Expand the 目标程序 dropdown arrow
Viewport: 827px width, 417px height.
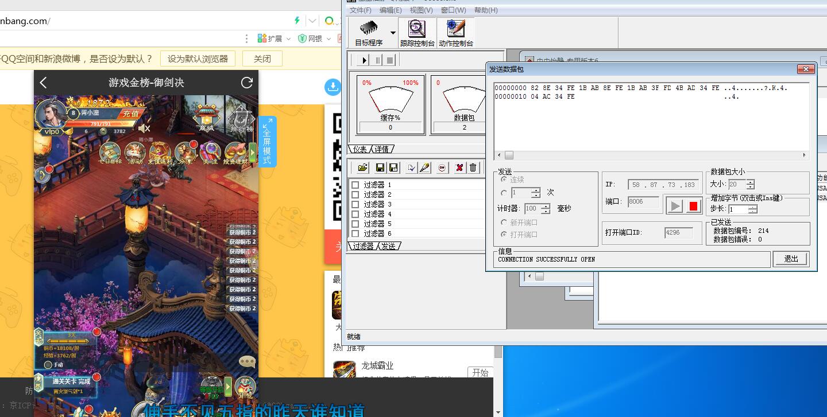click(393, 33)
